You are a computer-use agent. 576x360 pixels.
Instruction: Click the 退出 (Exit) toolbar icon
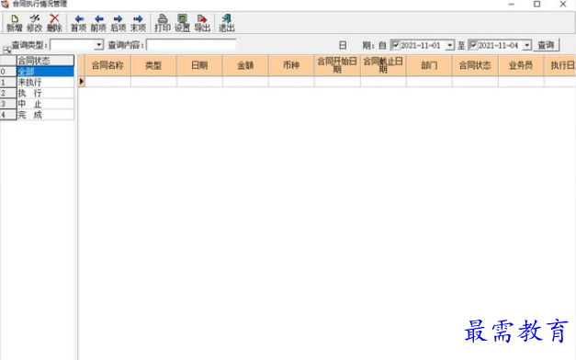coord(226,23)
